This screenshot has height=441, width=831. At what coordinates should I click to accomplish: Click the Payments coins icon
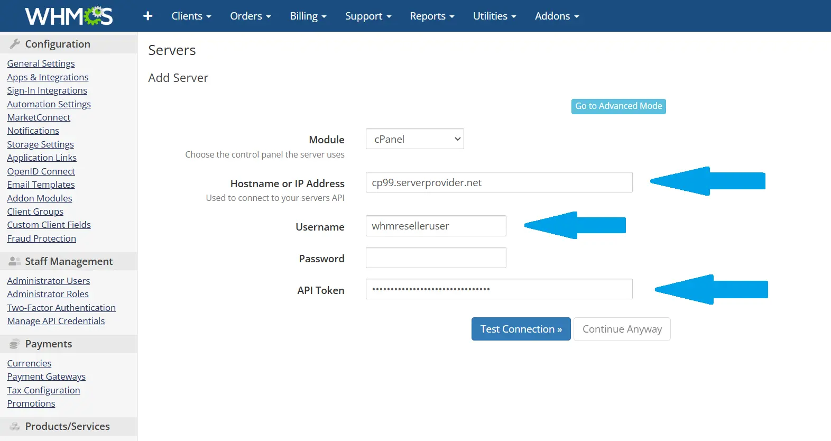coord(15,344)
